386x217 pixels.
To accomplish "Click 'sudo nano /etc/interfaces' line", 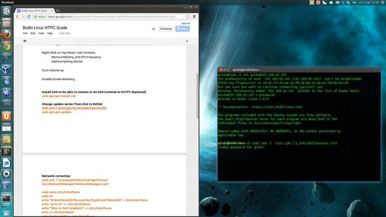I will coord(60,192).
